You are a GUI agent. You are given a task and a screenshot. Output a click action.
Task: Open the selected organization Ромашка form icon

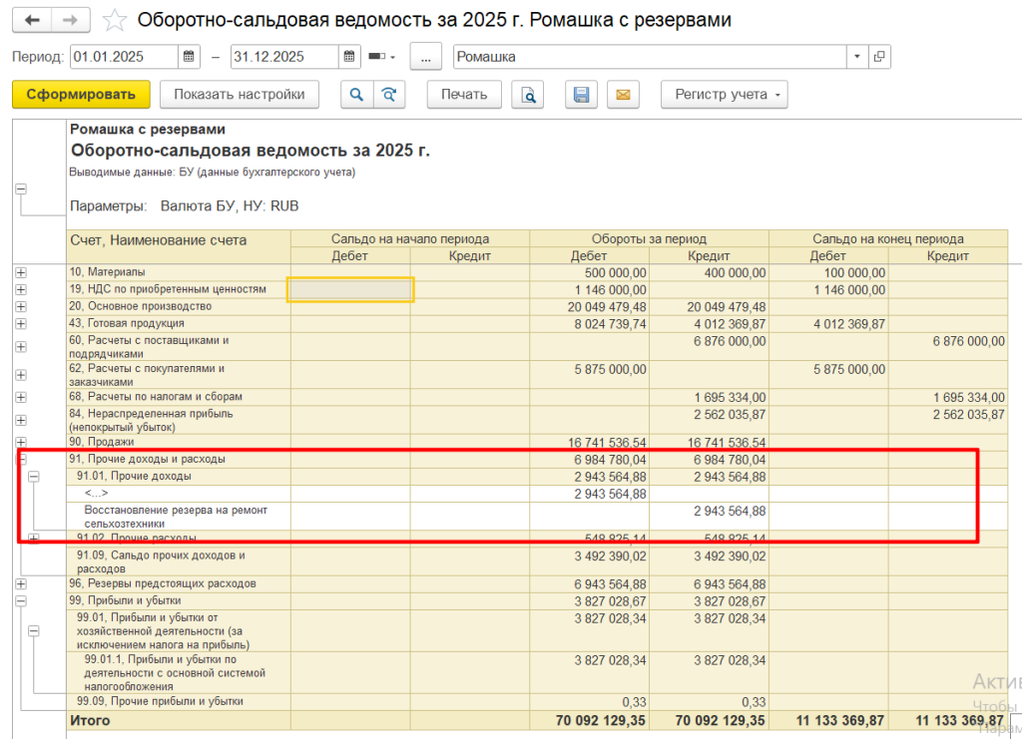pyautogui.click(x=879, y=57)
